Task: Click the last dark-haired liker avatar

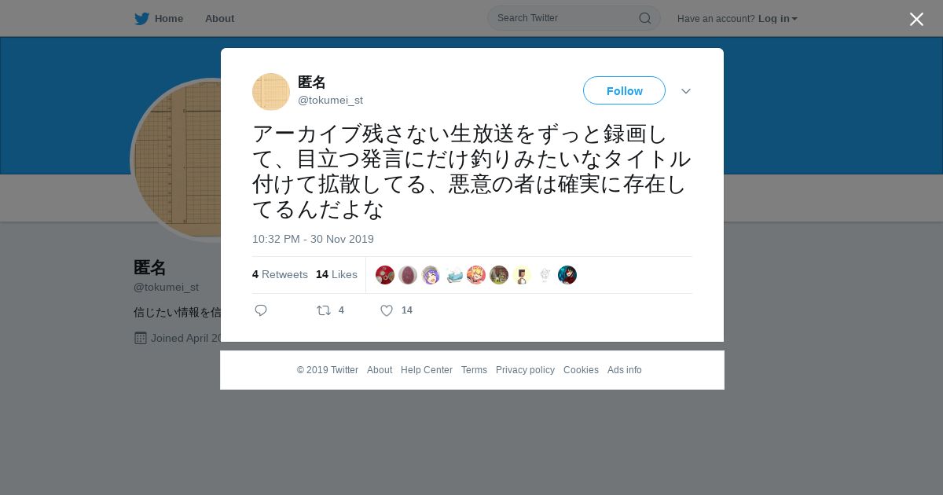Action: pos(567,275)
